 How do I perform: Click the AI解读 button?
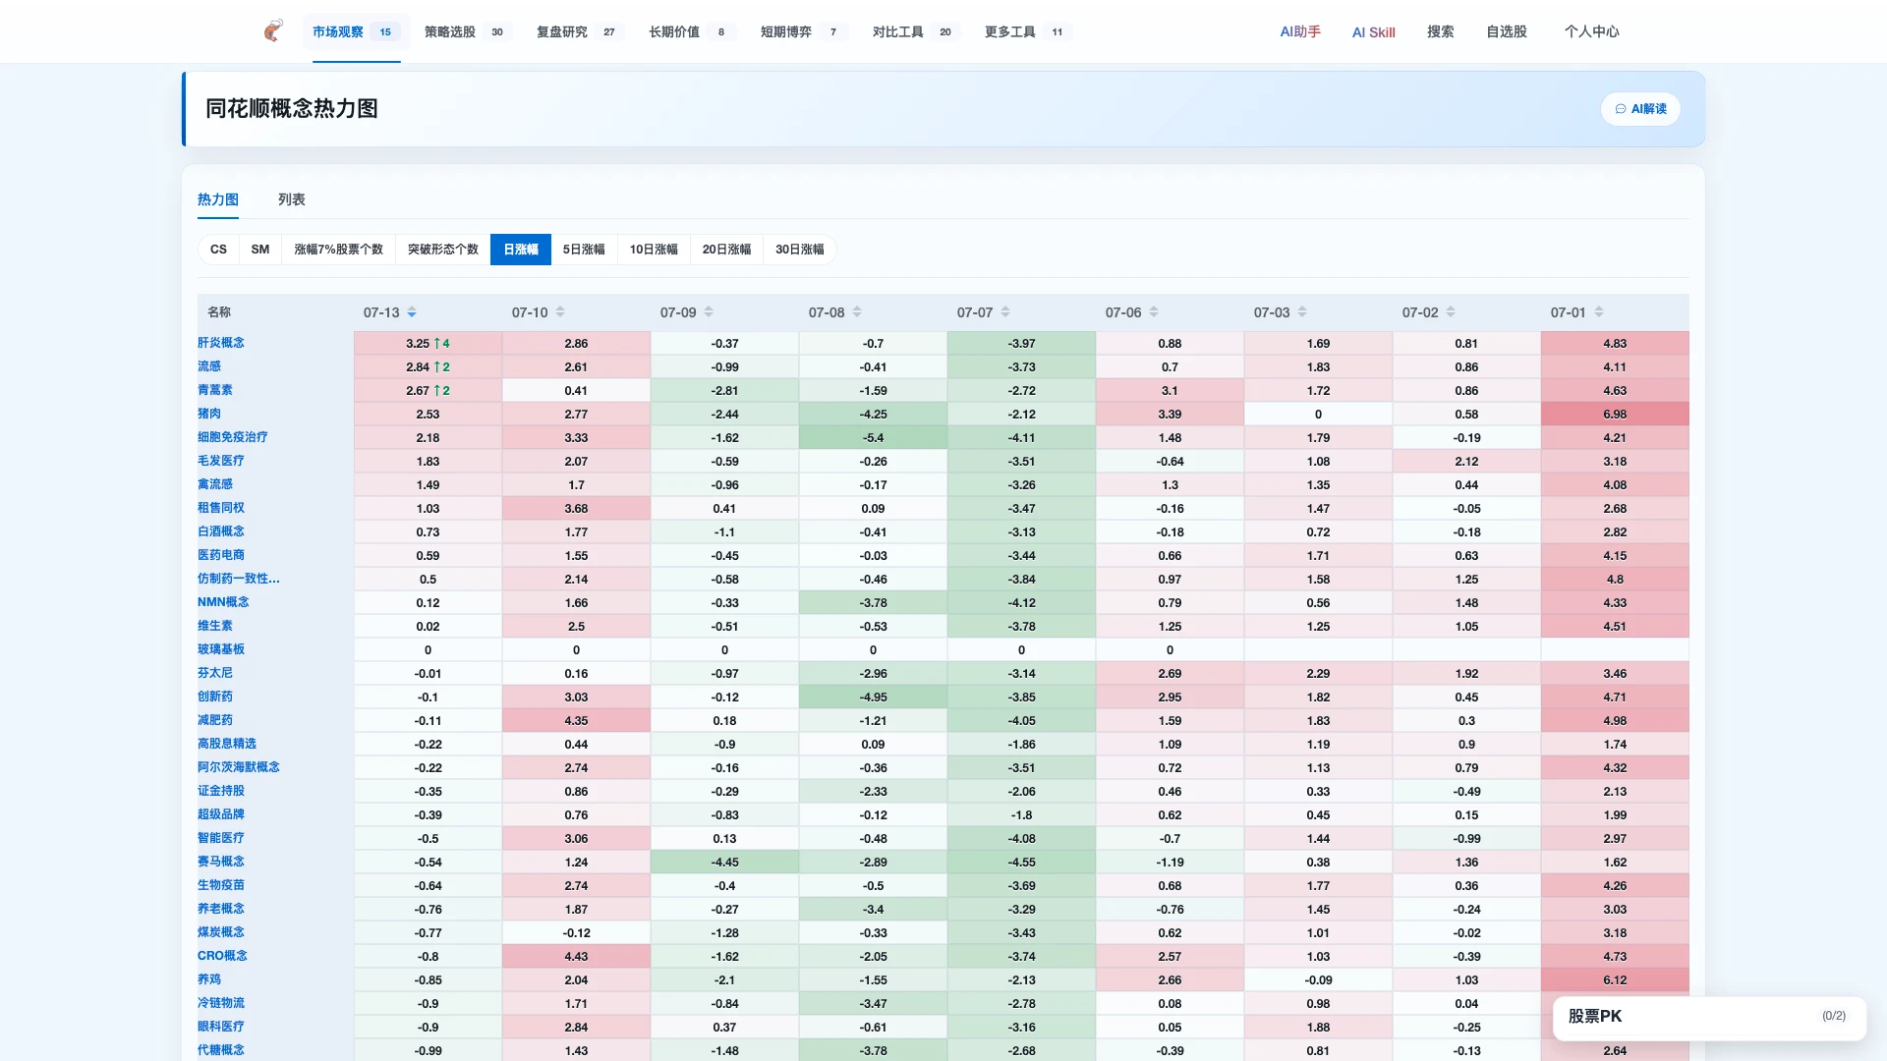pos(1640,109)
